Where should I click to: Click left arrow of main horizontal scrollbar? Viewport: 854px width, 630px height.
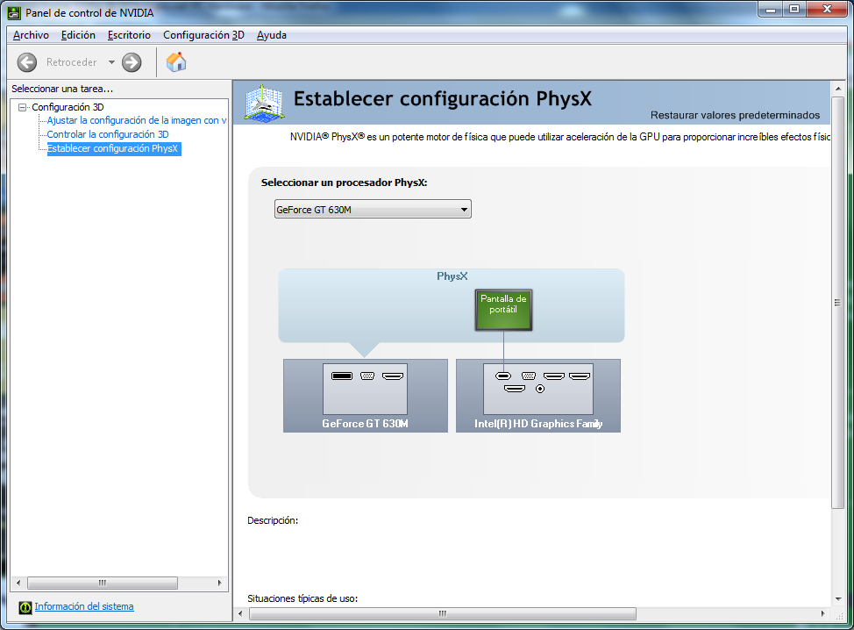coord(241,613)
